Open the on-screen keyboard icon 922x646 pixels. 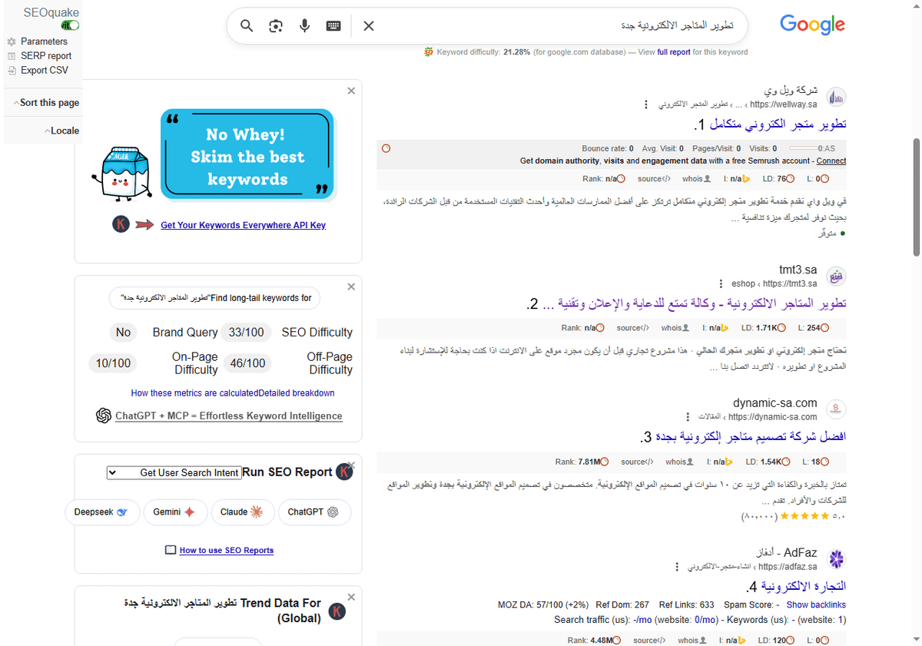point(333,25)
